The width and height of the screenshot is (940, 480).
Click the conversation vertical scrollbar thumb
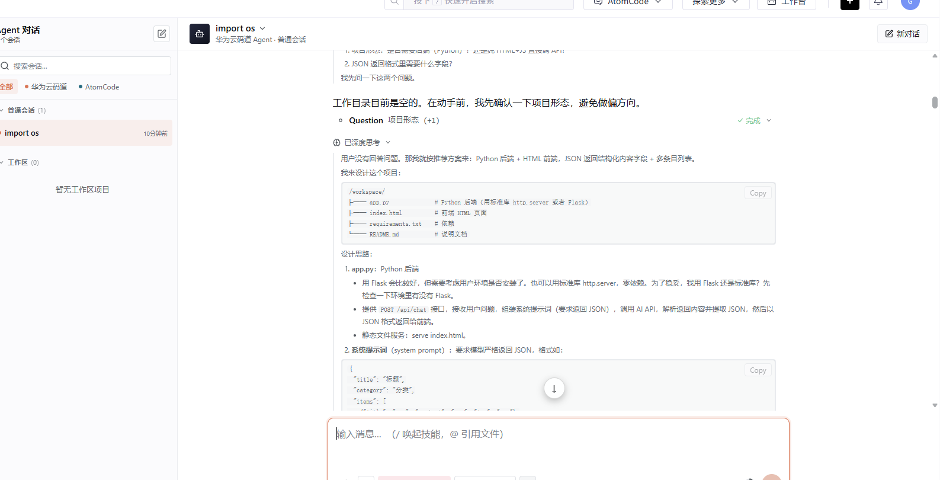[x=935, y=103]
